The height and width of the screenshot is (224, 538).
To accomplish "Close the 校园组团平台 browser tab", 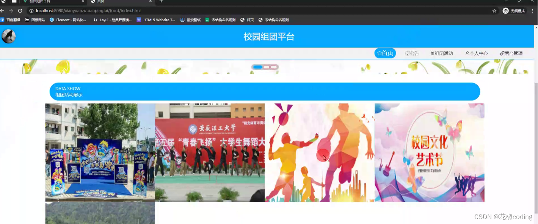I will (83, 2).
